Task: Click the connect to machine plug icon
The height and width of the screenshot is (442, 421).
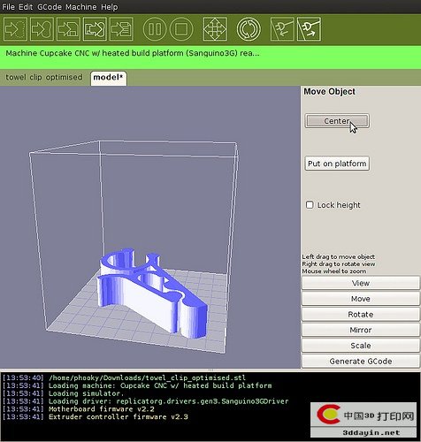Action: [x=282, y=29]
